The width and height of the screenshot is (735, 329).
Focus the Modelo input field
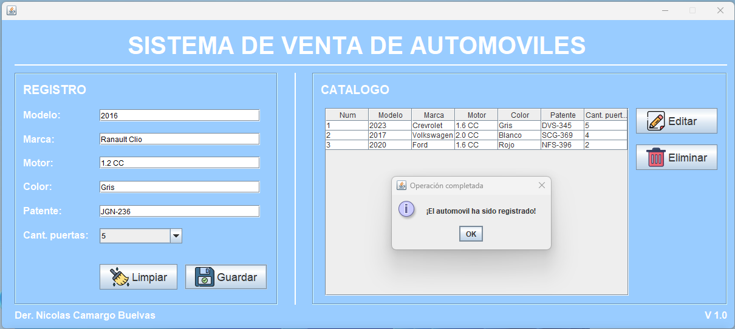179,115
